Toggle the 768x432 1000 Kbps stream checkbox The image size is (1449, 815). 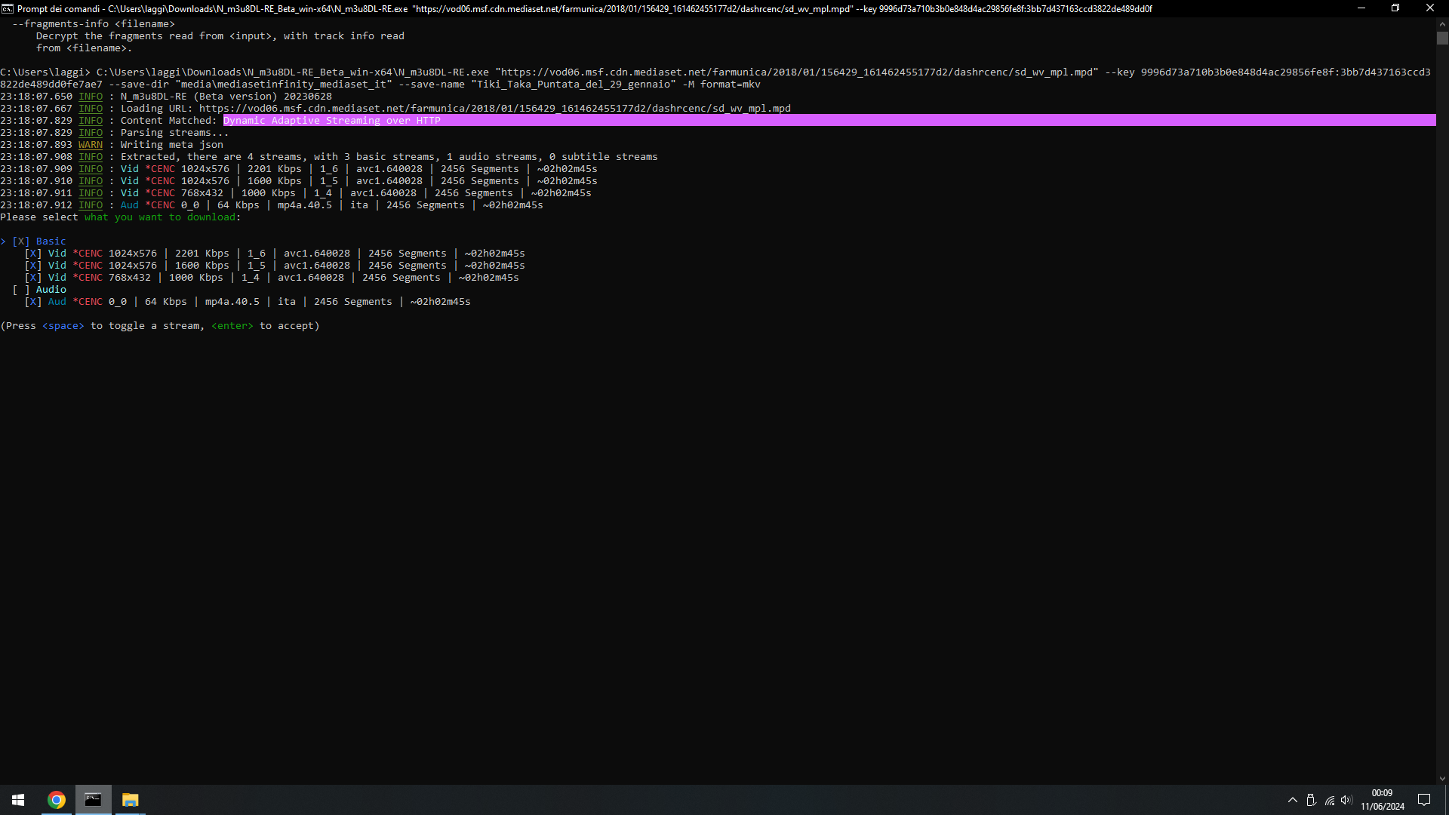33,278
